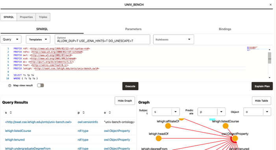The width and height of the screenshot is (276, 150).
Task: Sort results by the p column
Action: click(83, 113)
